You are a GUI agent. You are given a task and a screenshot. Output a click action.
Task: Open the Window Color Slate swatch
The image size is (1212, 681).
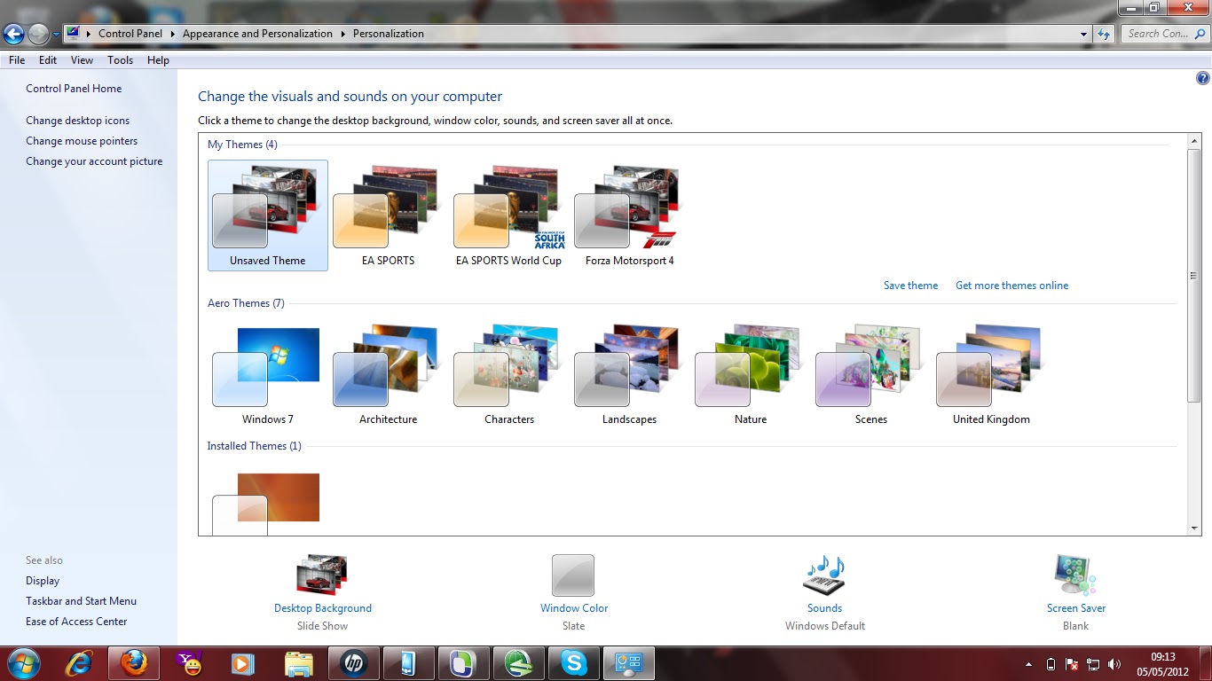coord(573,575)
